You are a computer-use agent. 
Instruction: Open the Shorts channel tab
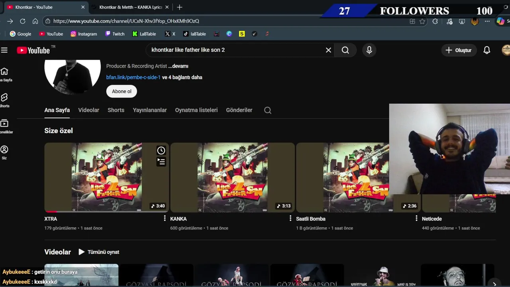(116, 110)
